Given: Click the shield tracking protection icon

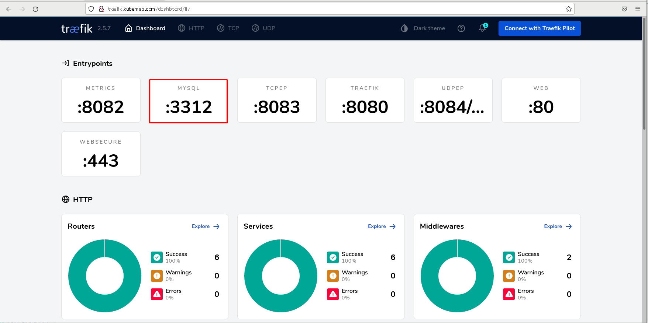Looking at the screenshot, I should coord(91,9).
